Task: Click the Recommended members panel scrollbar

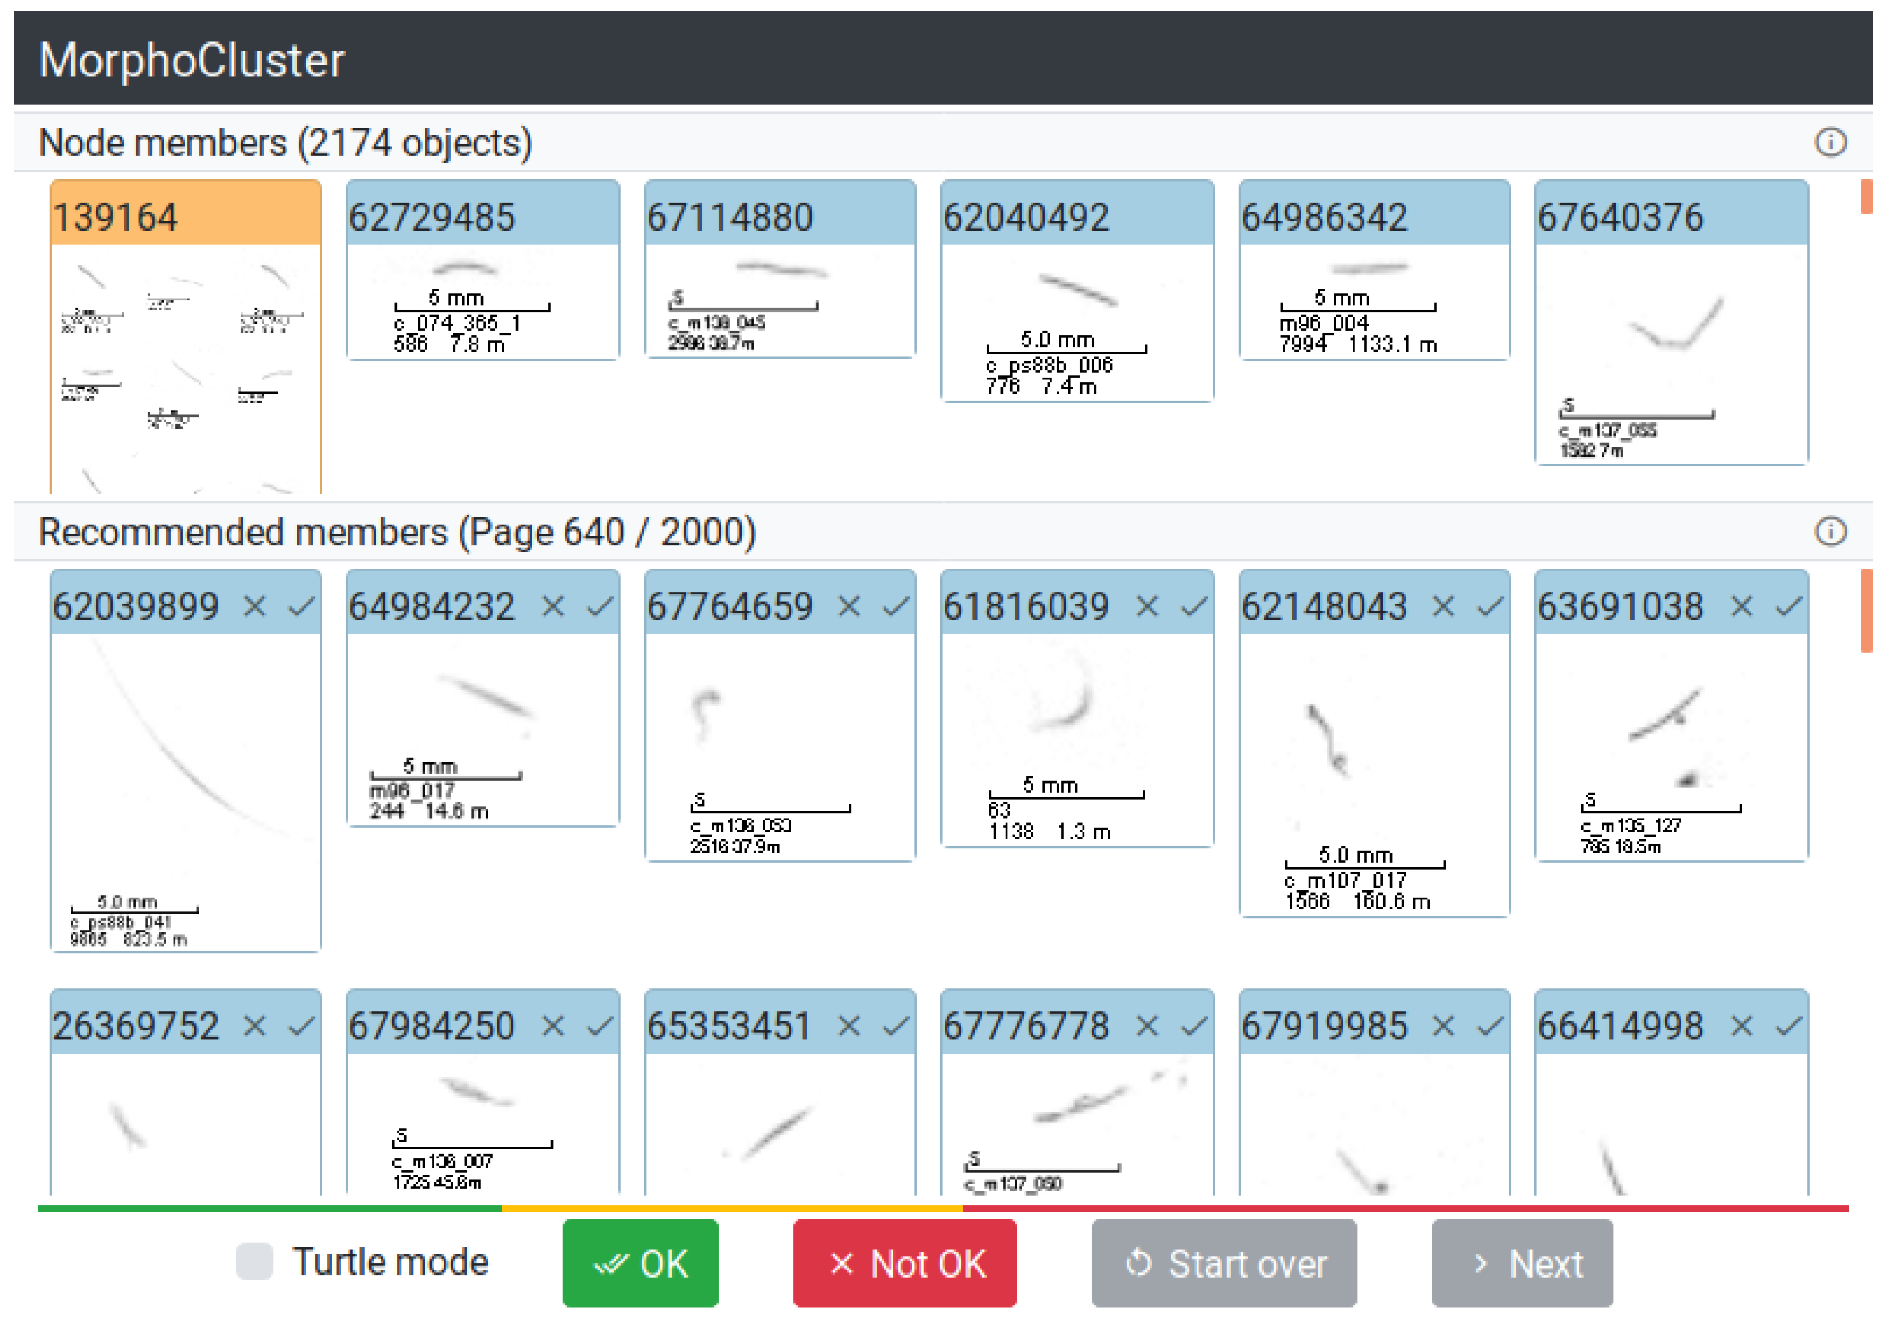Action: click(1866, 611)
